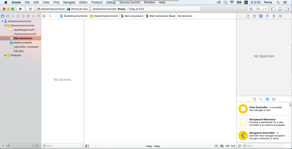Viewport: 292px width, 149px height.
Task: Open the Issue navigator
Action: [x=18, y=16]
